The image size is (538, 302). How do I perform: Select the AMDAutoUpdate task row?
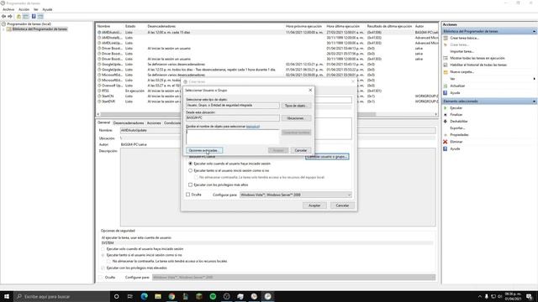click(x=267, y=32)
